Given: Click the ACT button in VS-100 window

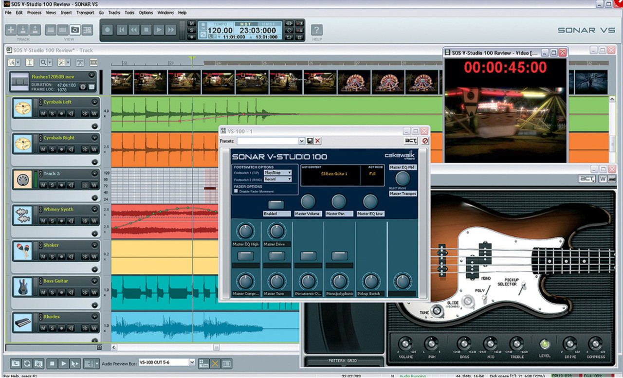Looking at the screenshot, I should click(411, 141).
